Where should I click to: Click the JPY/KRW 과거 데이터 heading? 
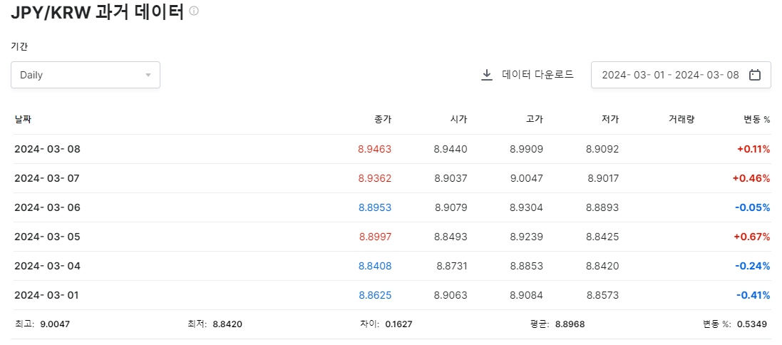98,12
